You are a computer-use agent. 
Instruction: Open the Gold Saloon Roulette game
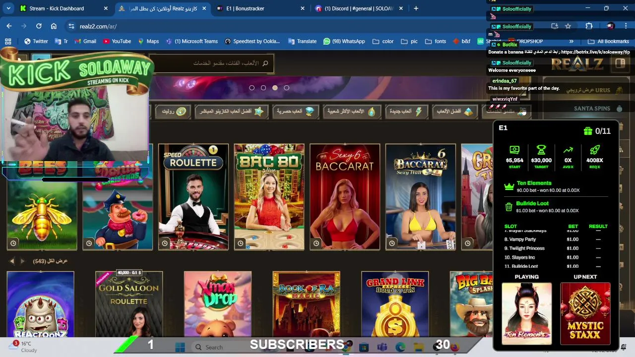click(x=129, y=304)
